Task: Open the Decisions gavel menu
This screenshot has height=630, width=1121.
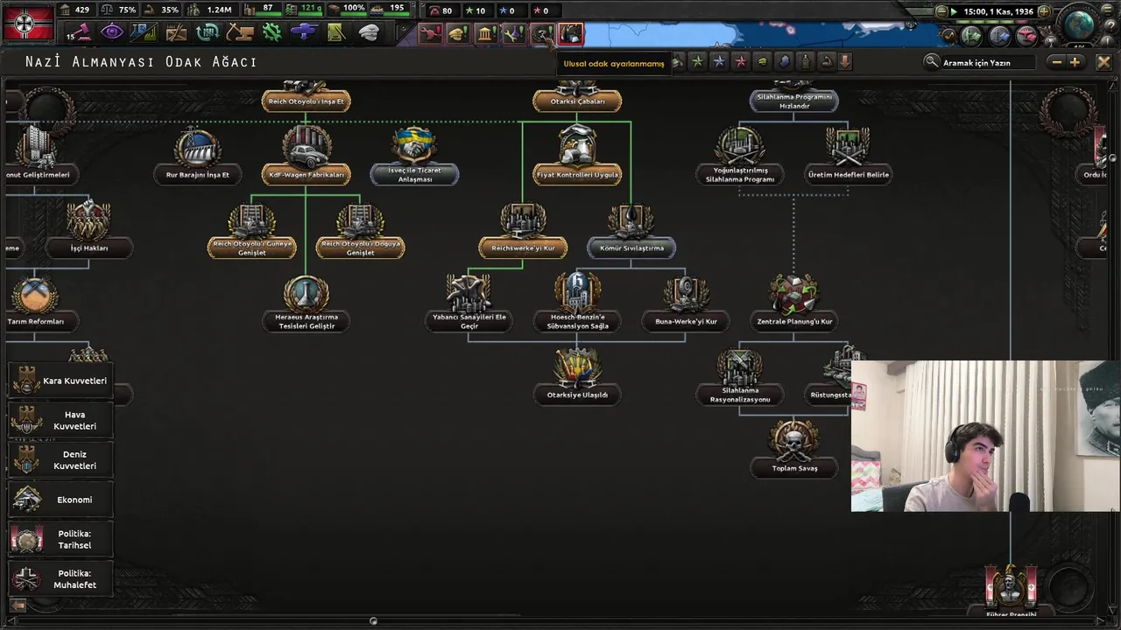Action: (x=80, y=32)
